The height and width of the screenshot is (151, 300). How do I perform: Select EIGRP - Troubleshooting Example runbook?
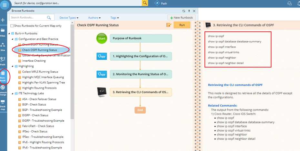(43, 121)
